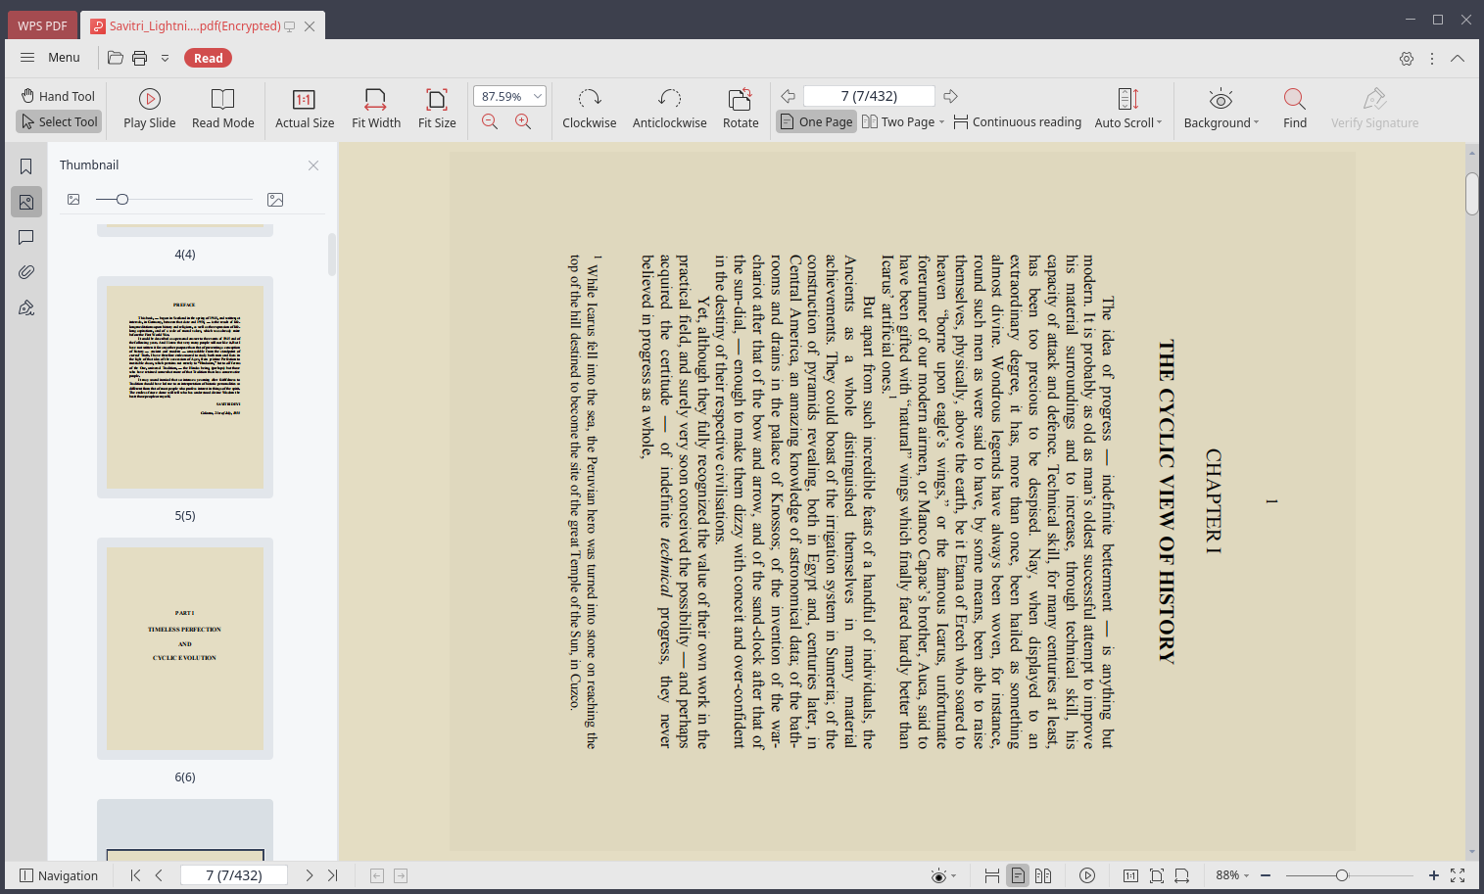Close the Thumbnail panel

[313, 165]
